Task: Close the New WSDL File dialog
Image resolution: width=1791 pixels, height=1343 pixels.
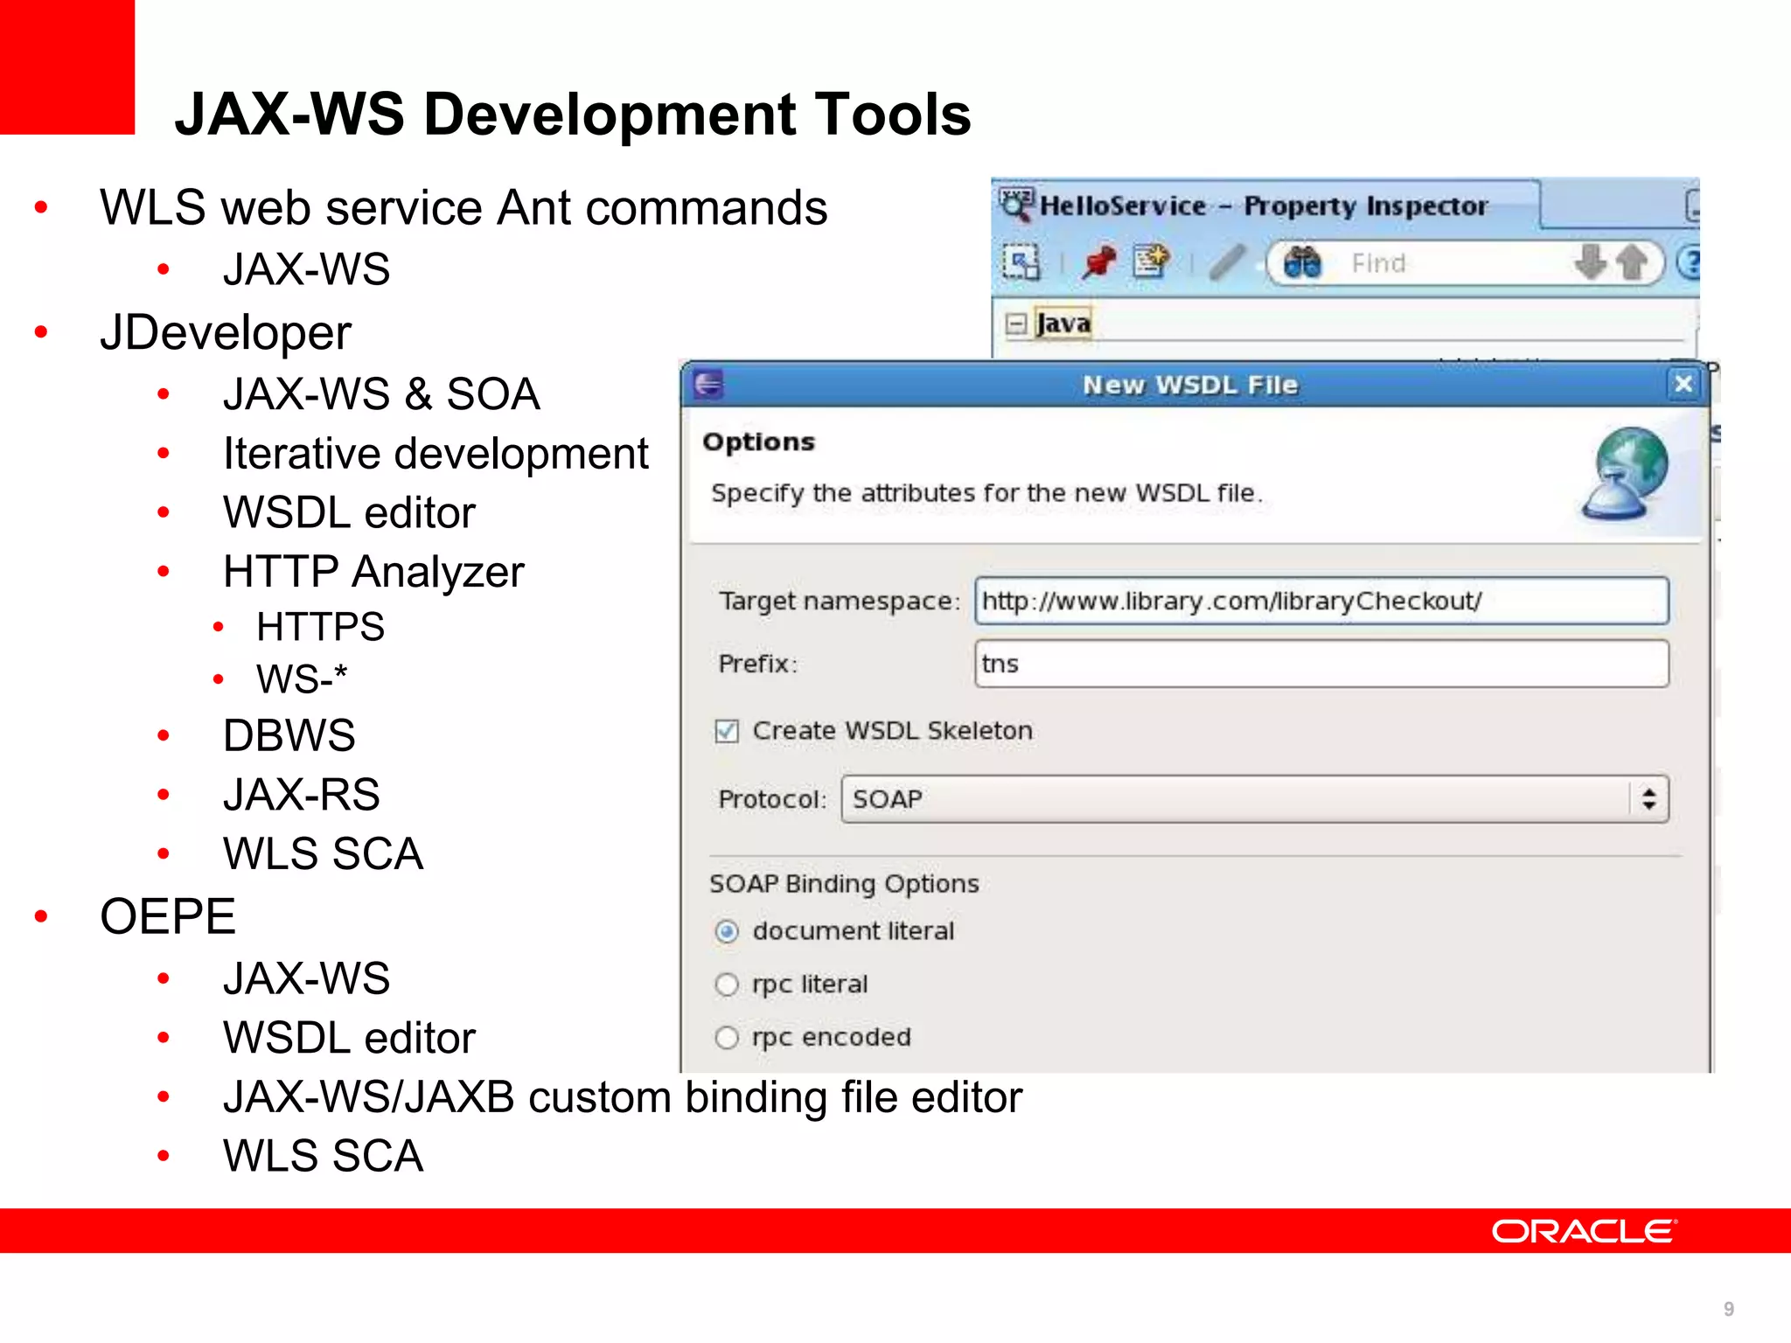Action: 1683,384
